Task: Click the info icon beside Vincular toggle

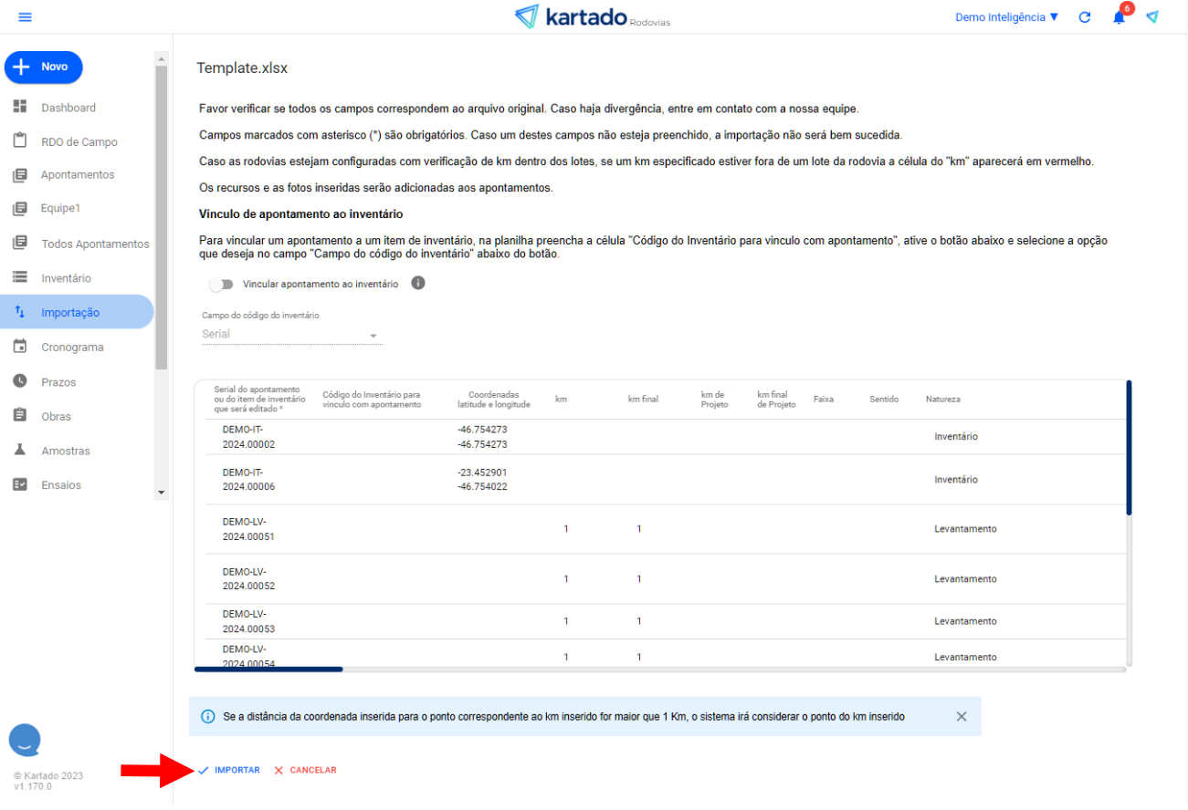Action: 418,284
